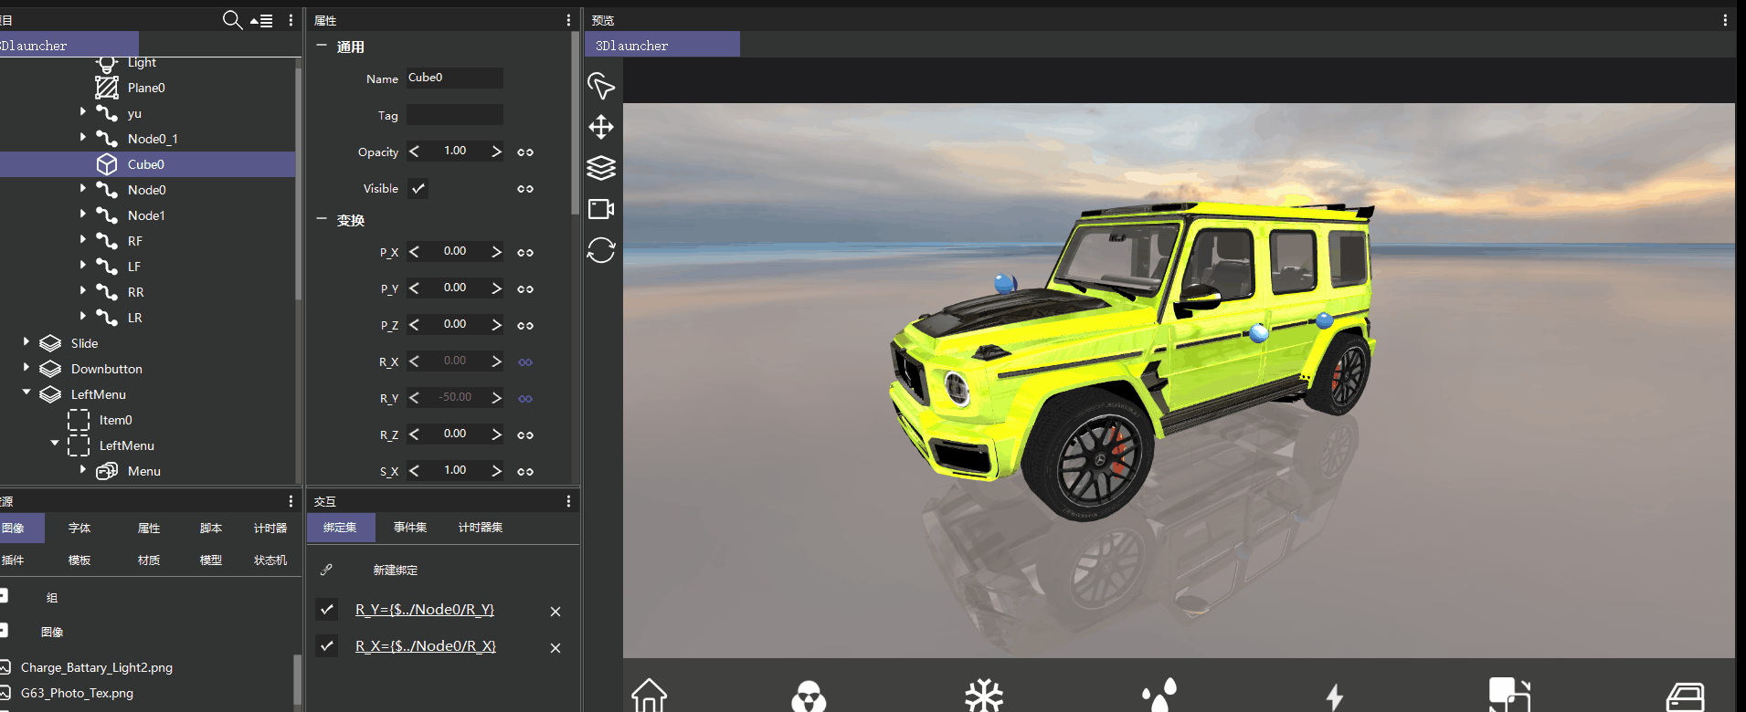1746x712 pixels.
Task: Expand the Downbutton layer
Action: click(x=26, y=367)
